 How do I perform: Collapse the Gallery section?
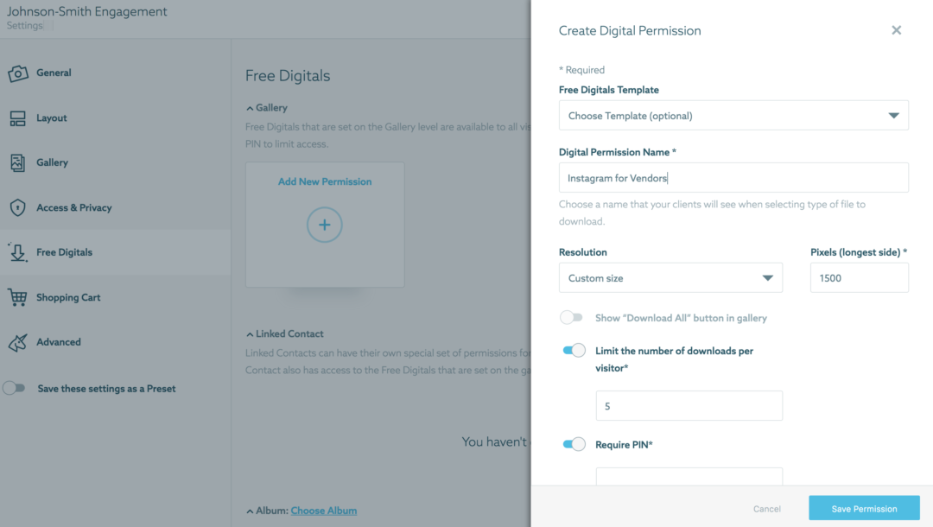[x=250, y=108]
